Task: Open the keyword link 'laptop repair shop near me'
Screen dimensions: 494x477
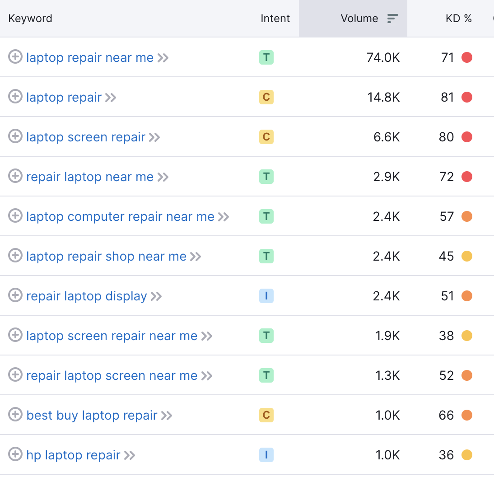Action: pyautogui.click(x=106, y=256)
